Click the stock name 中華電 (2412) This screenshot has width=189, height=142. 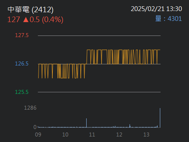[30, 9]
